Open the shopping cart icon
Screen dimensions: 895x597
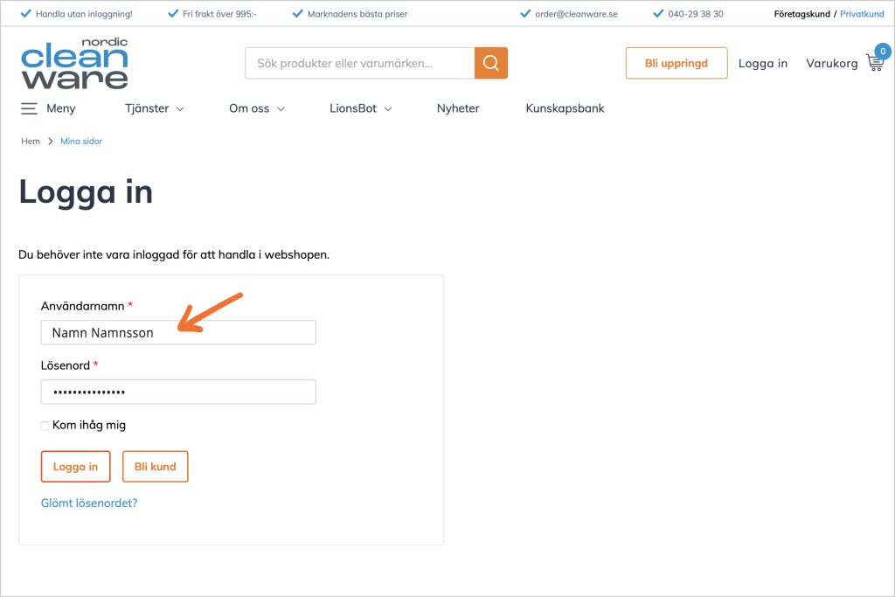[x=874, y=63]
